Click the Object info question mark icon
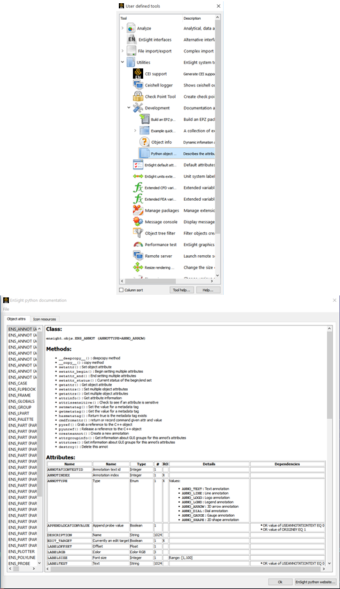Screen dimensions: 340x589 pyautogui.click(x=144, y=142)
